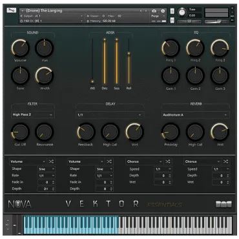The height and width of the screenshot is (239, 239).
Task: Click the NOVA logo
Action: (19, 204)
